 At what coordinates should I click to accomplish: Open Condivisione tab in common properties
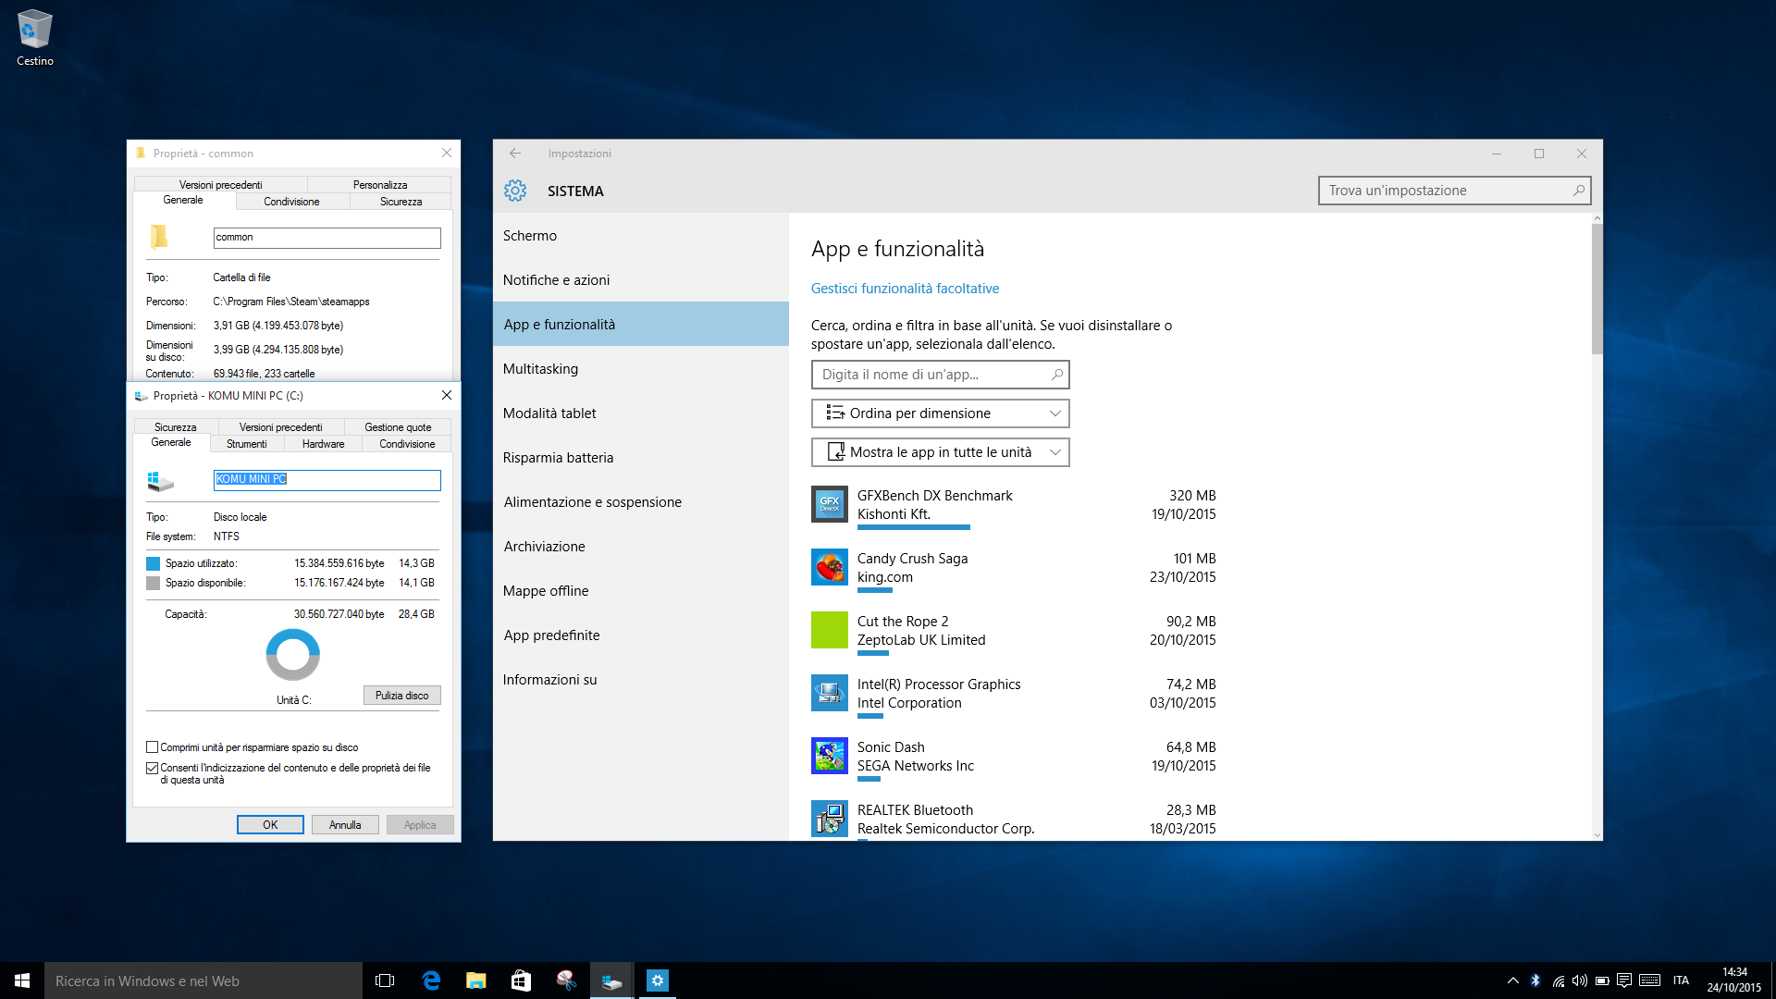tap(291, 202)
